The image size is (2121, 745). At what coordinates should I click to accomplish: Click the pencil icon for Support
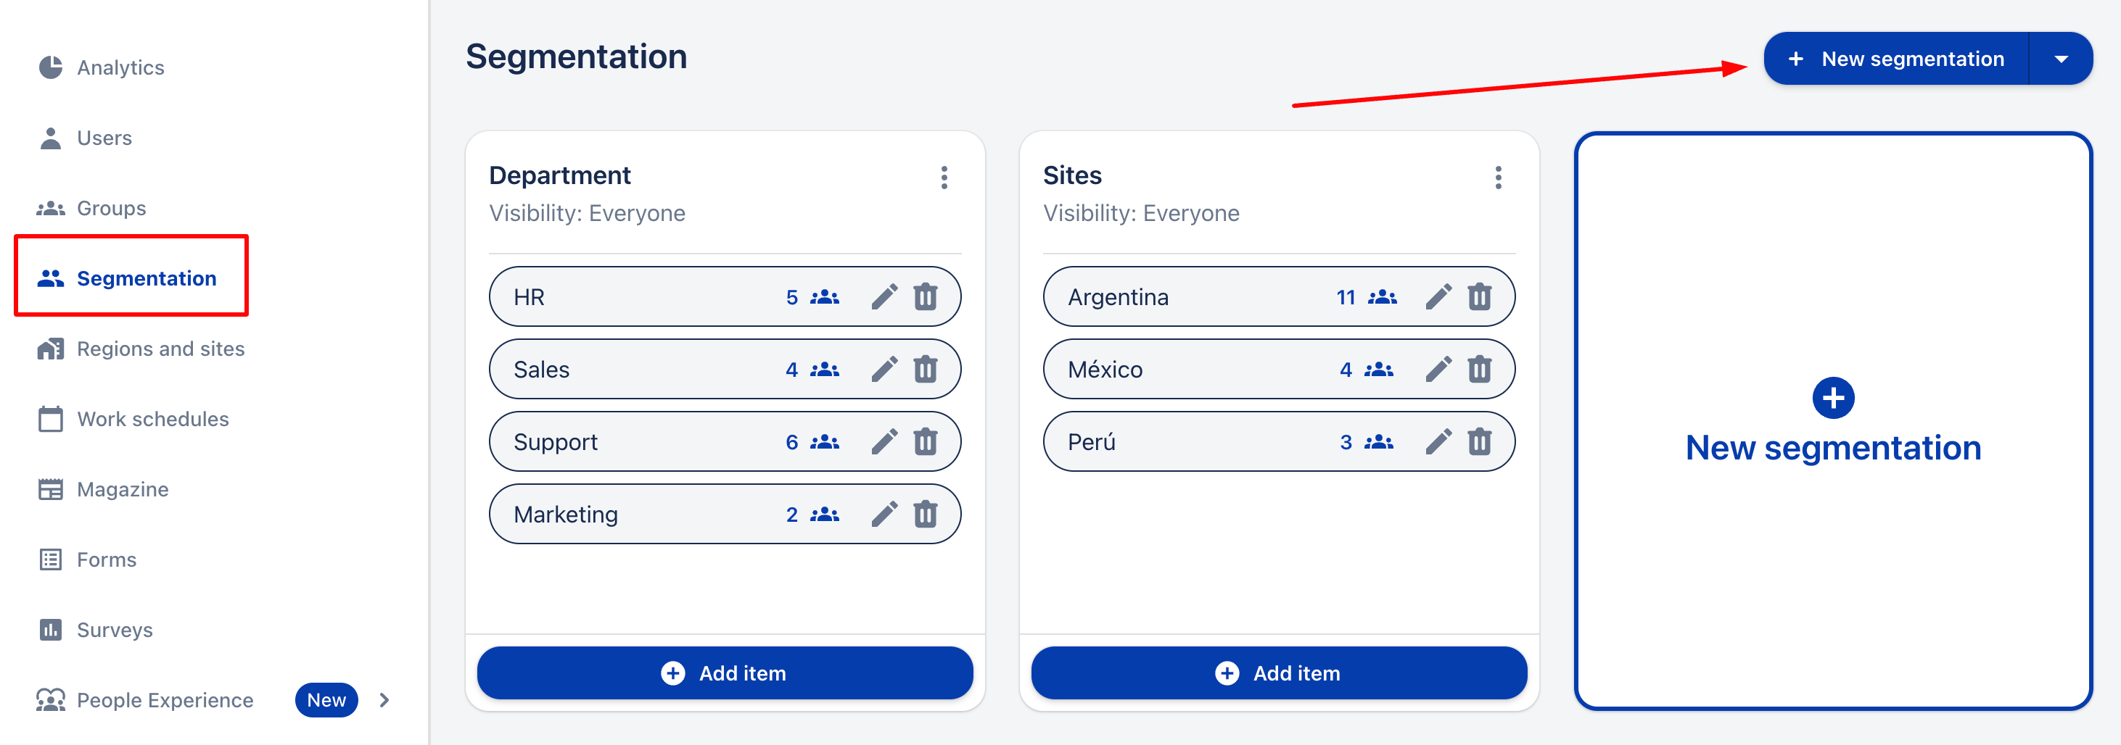click(884, 441)
